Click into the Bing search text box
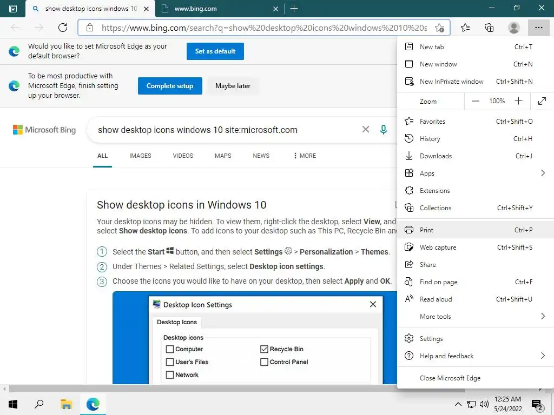The height and width of the screenshot is (415, 554). pyautogui.click(x=226, y=130)
